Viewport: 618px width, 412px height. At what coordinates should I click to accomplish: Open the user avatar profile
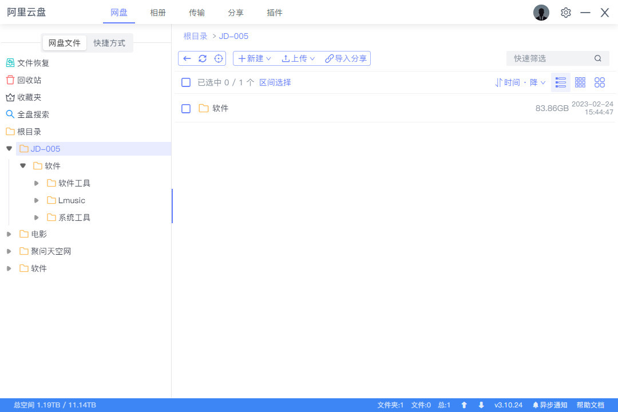click(x=541, y=13)
